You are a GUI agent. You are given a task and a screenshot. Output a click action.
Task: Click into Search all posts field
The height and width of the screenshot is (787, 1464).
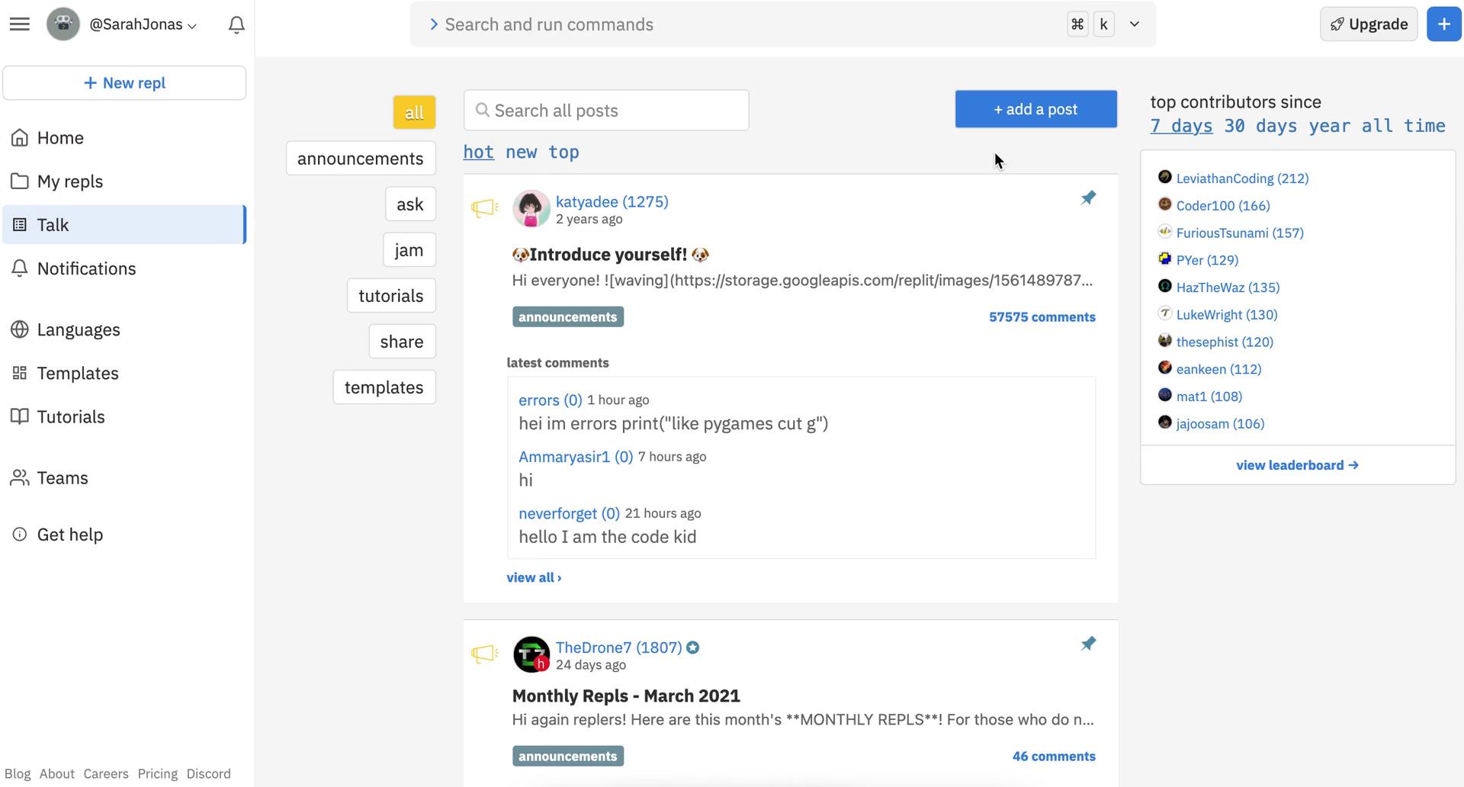click(606, 111)
